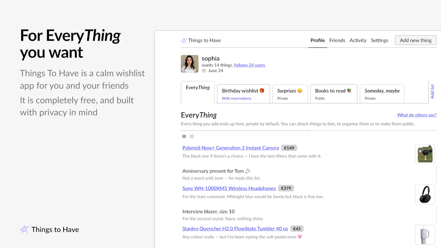The width and height of the screenshot is (441, 248).
Task: Go to the Friends tab
Action: (x=337, y=40)
